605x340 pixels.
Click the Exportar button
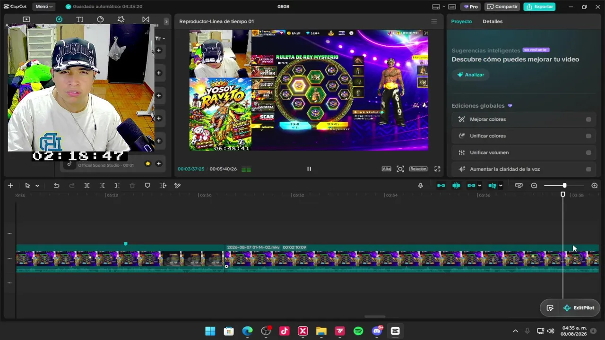[539, 7]
